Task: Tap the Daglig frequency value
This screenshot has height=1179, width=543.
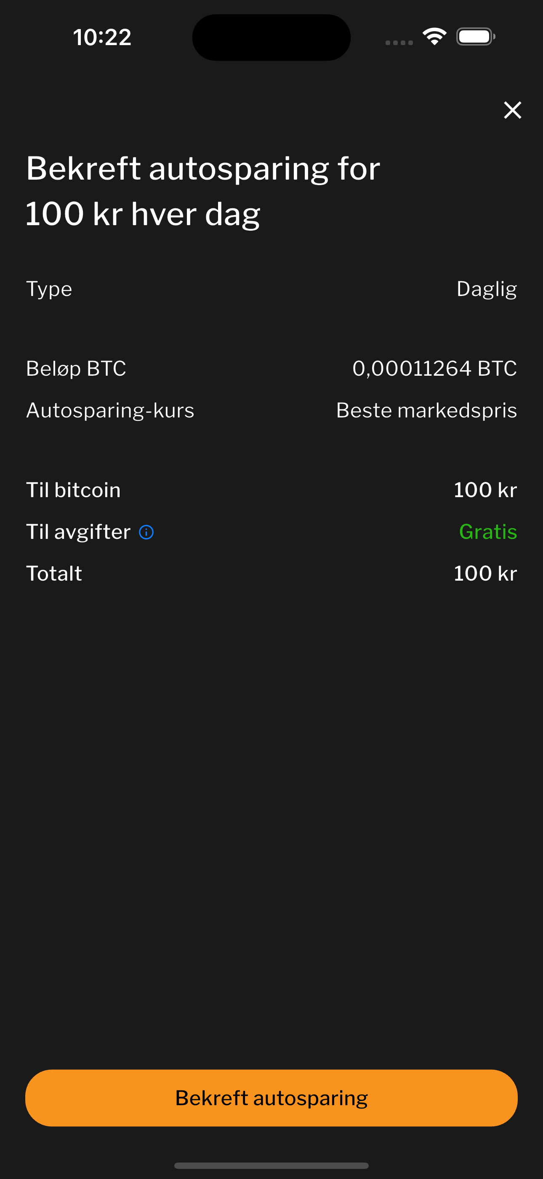Action: (486, 289)
